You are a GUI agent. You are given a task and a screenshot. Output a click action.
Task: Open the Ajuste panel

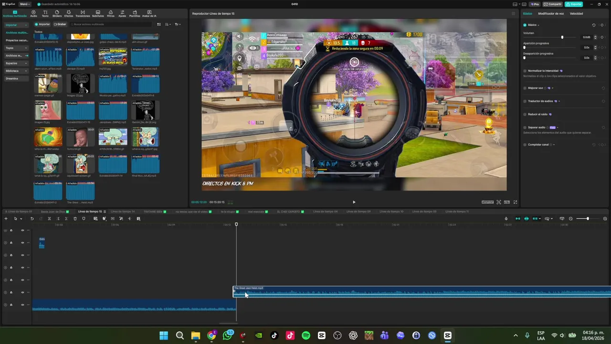(122, 13)
